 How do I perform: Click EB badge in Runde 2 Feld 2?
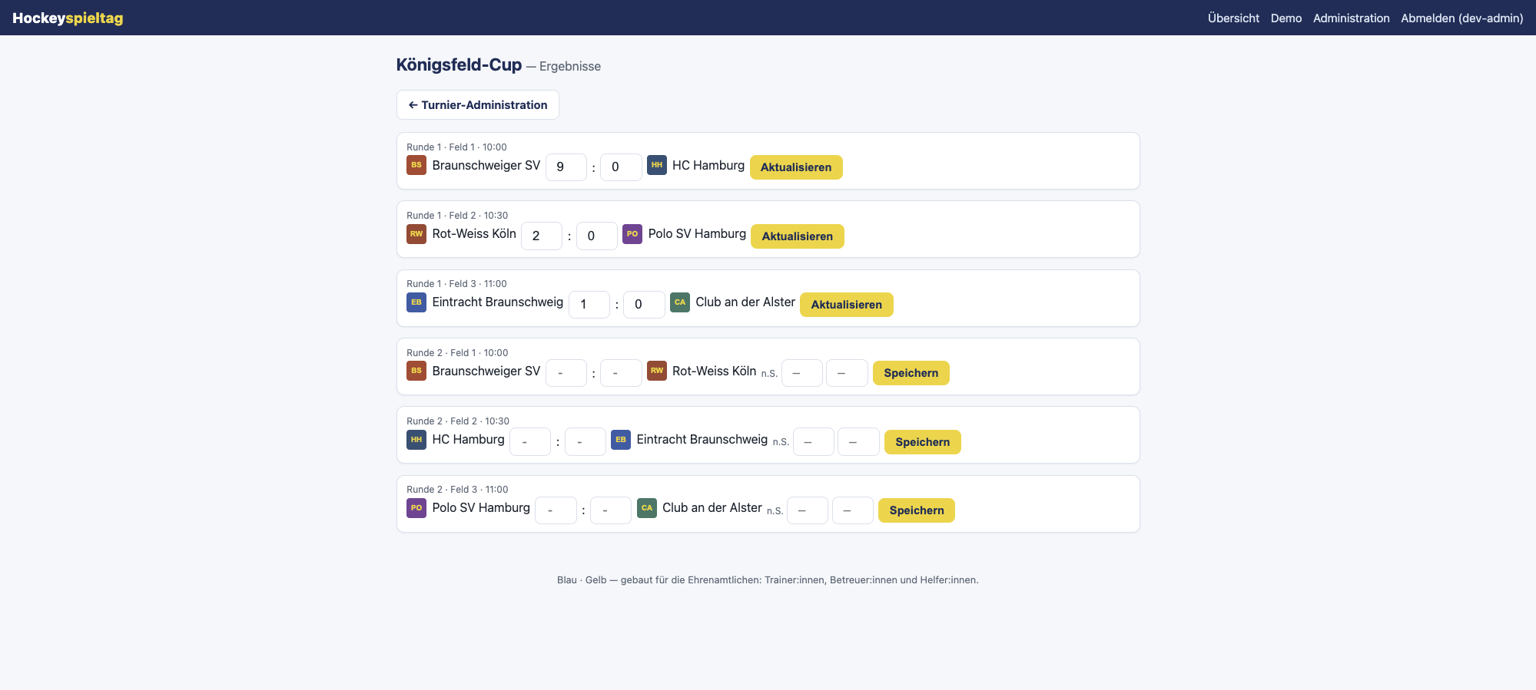click(621, 440)
